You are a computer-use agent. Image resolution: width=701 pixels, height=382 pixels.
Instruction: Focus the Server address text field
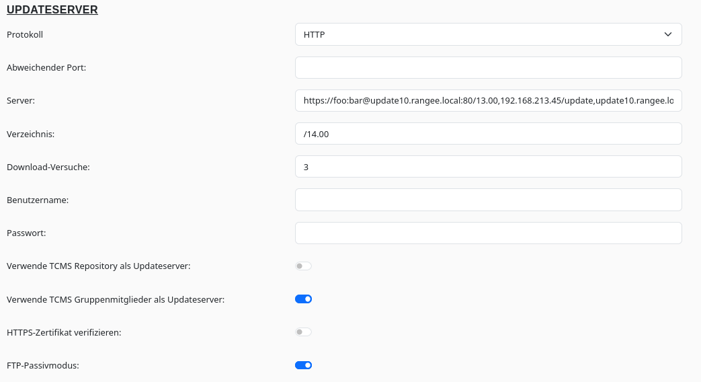488,101
